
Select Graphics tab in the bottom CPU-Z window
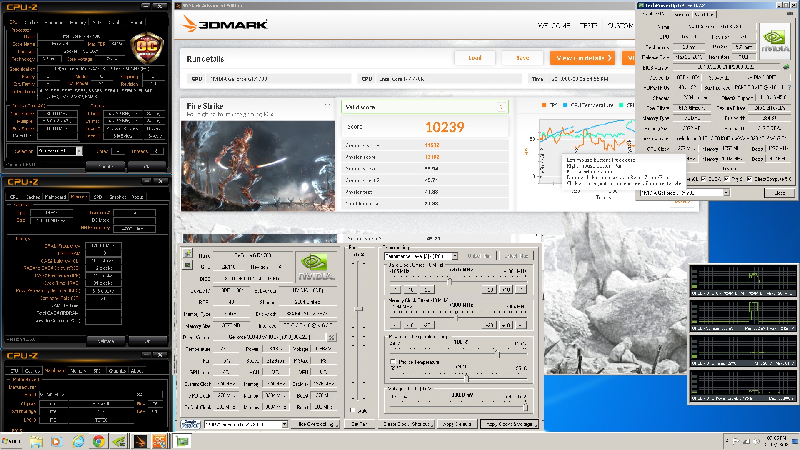pyautogui.click(x=117, y=371)
